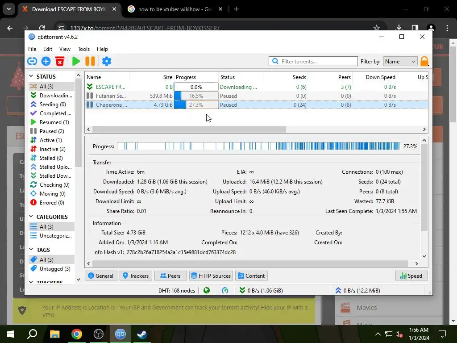Click the Add Torrent Link toolbar icon

(x=32, y=61)
